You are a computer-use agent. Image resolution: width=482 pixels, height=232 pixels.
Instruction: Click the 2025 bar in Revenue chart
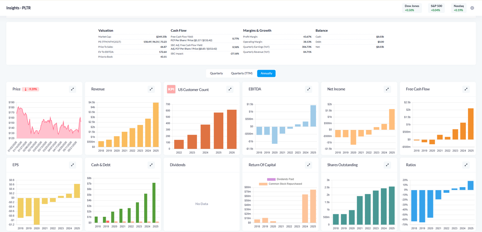tap(155, 125)
